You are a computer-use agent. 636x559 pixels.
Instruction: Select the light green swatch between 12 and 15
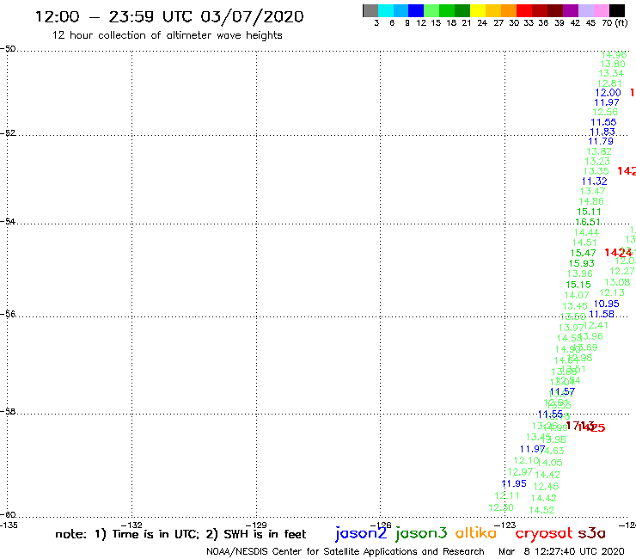pos(432,10)
